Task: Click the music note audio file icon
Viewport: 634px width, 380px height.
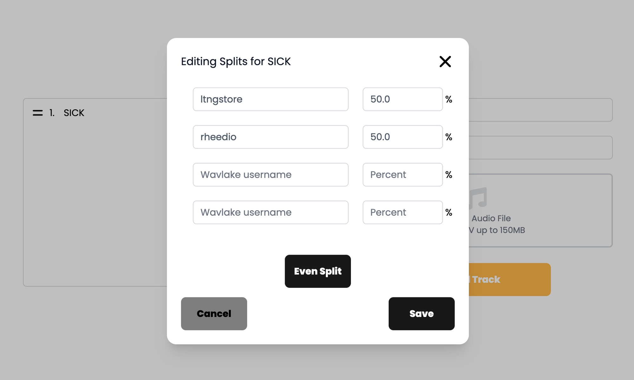Action: tap(478, 198)
